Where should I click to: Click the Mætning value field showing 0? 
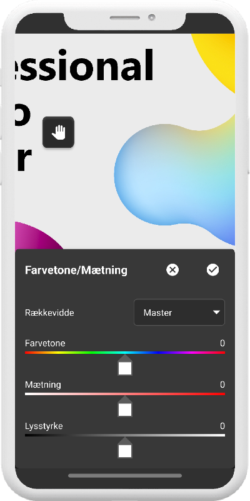point(222,385)
